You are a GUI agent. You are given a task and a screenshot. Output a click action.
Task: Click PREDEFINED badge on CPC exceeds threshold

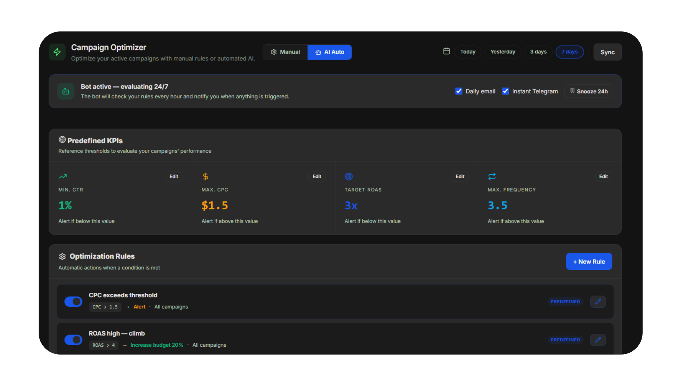point(565,302)
